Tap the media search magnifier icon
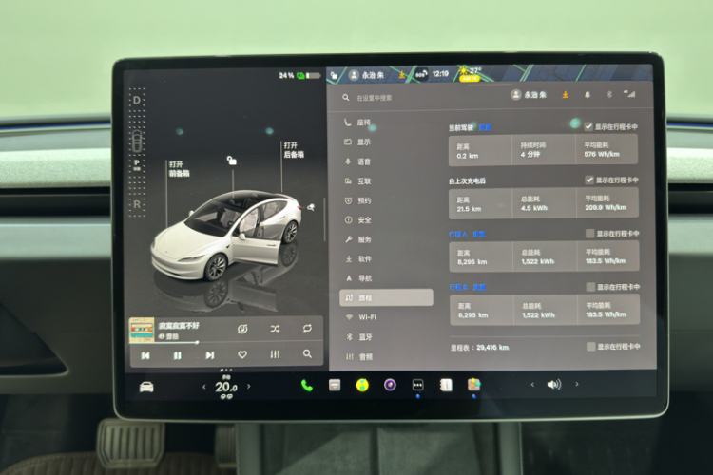Image resolution: width=713 pixels, height=475 pixels. (x=307, y=353)
